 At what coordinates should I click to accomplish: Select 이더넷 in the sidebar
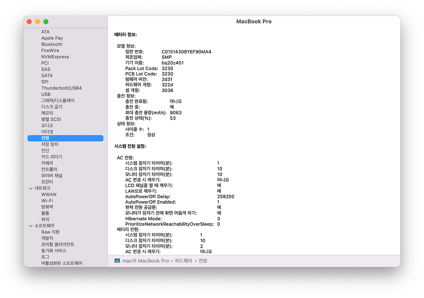pyautogui.click(x=47, y=132)
